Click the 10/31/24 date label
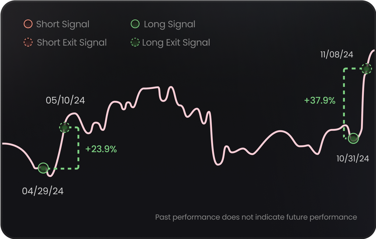376x239 pixels. point(353,158)
